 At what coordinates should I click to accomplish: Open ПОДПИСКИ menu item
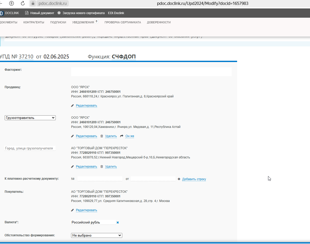58,22
